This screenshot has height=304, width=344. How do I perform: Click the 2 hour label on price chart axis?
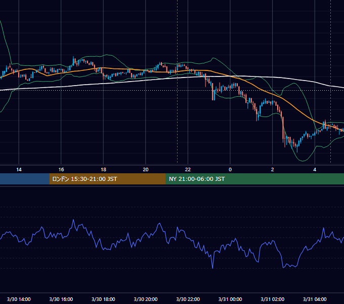pyautogui.click(x=273, y=170)
